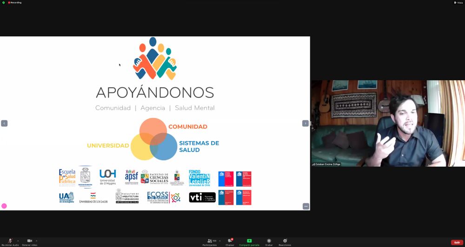
Task: Open the three-dots slide options button
Action: pyautogui.click(x=306, y=206)
